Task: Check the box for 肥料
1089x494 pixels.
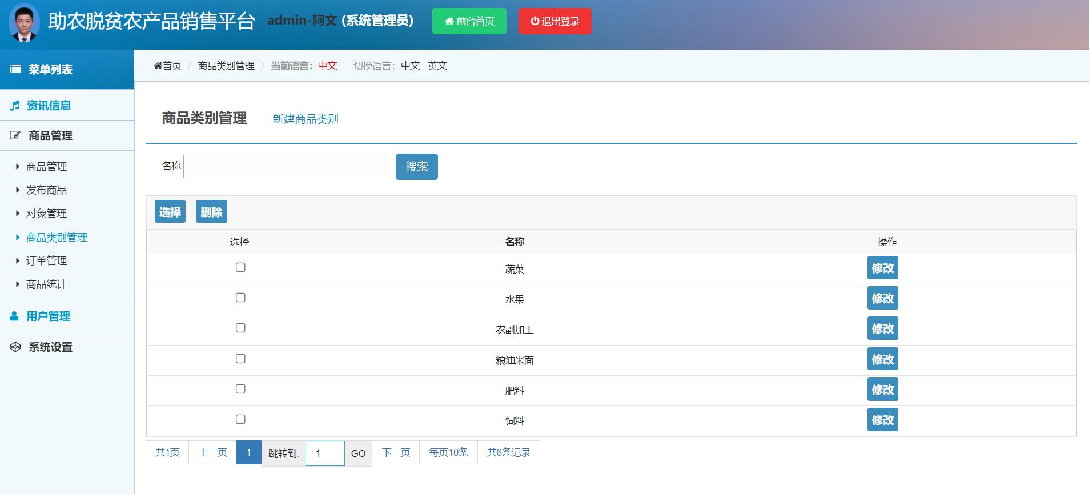Action: [240, 389]
